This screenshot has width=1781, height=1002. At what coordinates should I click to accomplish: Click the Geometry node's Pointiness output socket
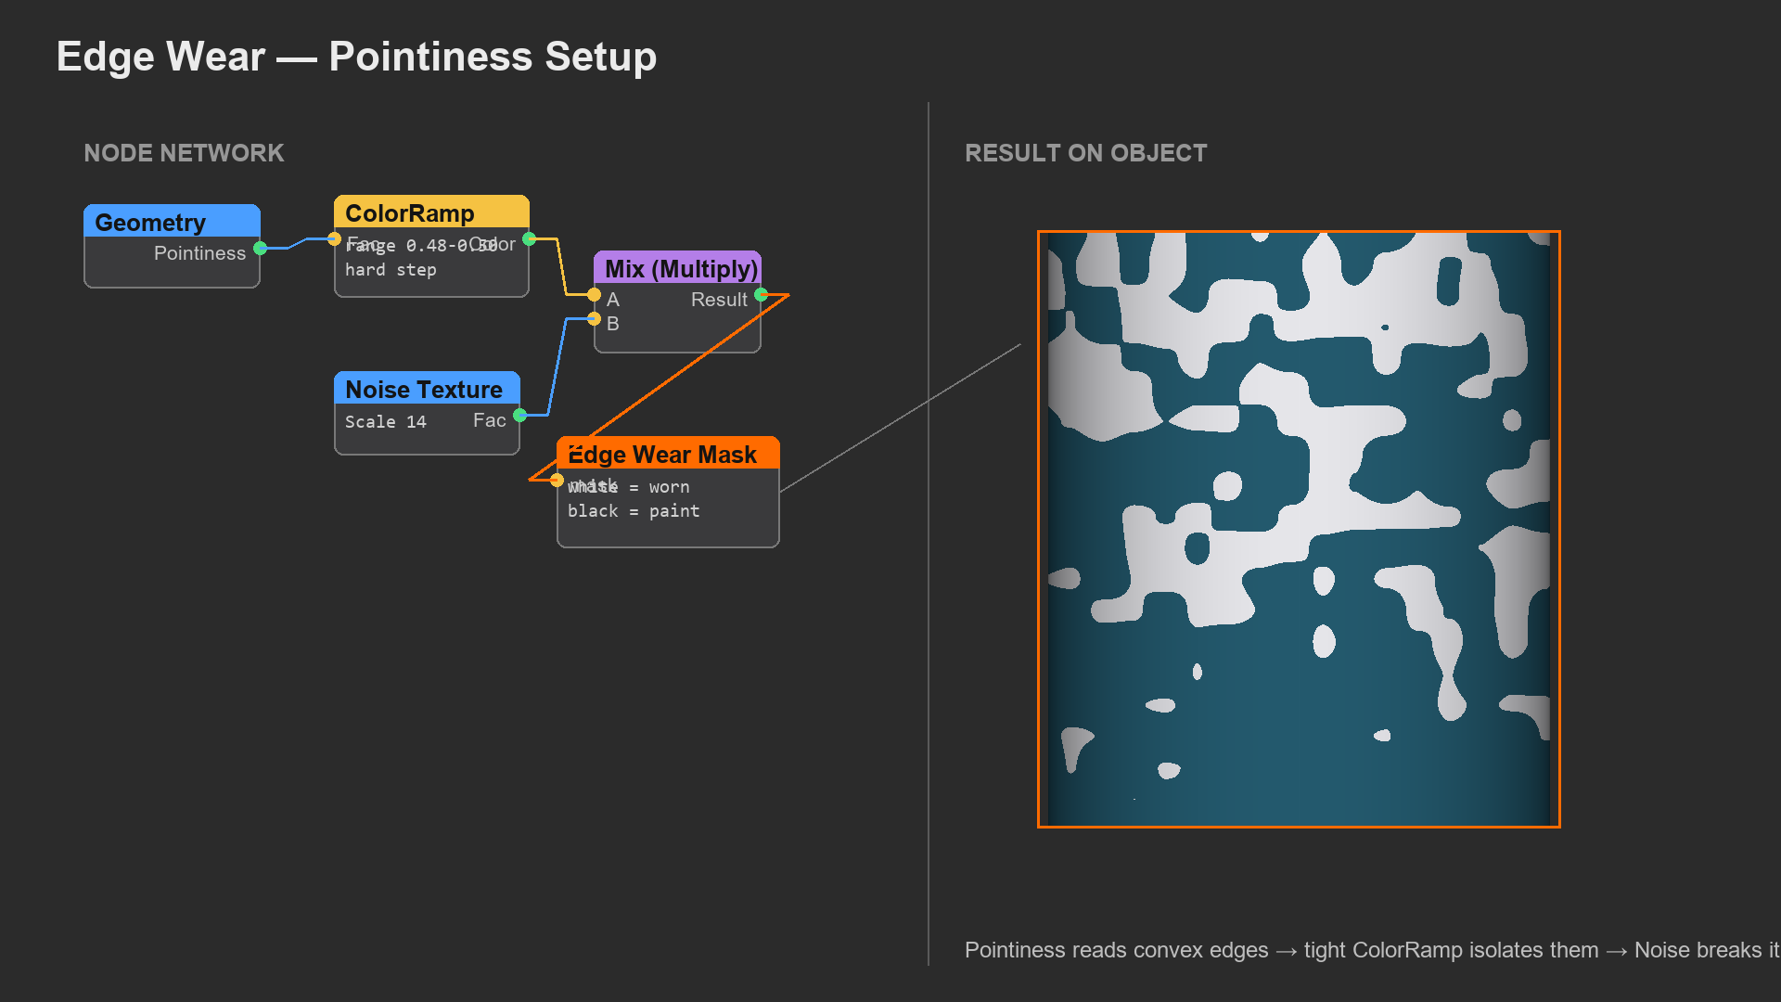tap(261, 248)
